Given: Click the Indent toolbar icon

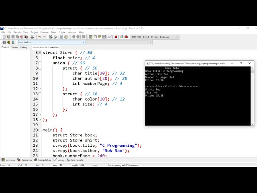Looking at the screenshot, I should 78,37.
